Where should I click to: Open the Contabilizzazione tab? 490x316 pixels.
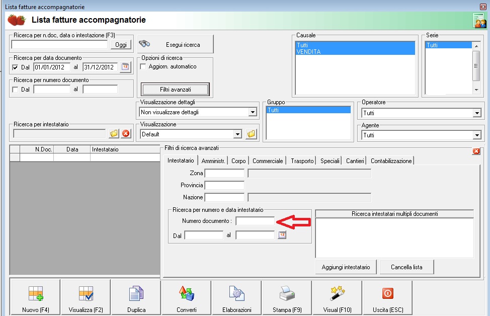pyautogui.click(x=391, y=161)
